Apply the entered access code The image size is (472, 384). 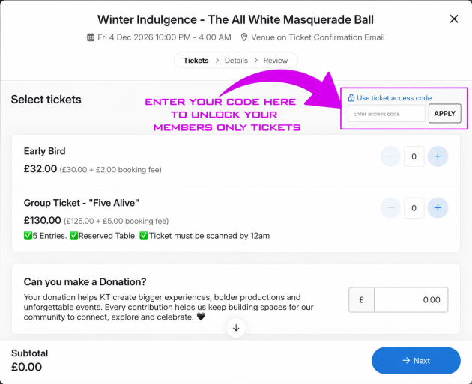444,113
